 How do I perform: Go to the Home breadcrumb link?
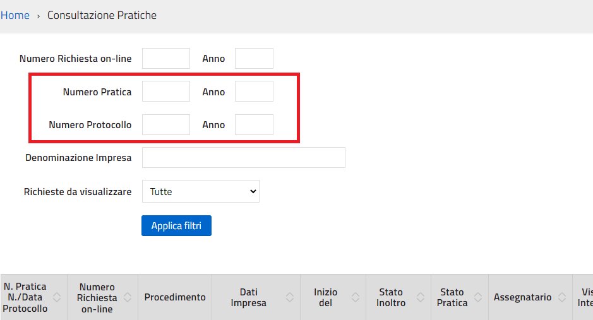click(x=15, y=15)
